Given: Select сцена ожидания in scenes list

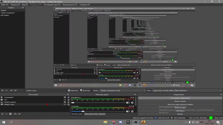Looking at the screenshot, I should (x=8, y=13).
